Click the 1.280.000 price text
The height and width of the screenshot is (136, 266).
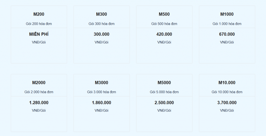[x=39, y=103]
